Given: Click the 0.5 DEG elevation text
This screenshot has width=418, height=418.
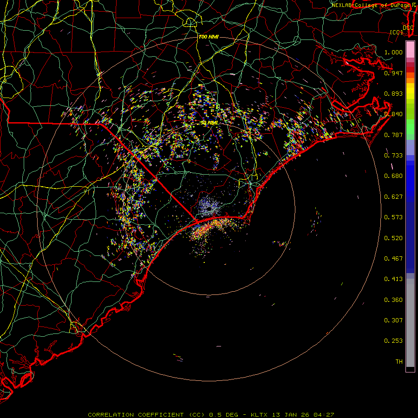Looking at the screenshot, I should pyautogui.click(x=224, y=415).
